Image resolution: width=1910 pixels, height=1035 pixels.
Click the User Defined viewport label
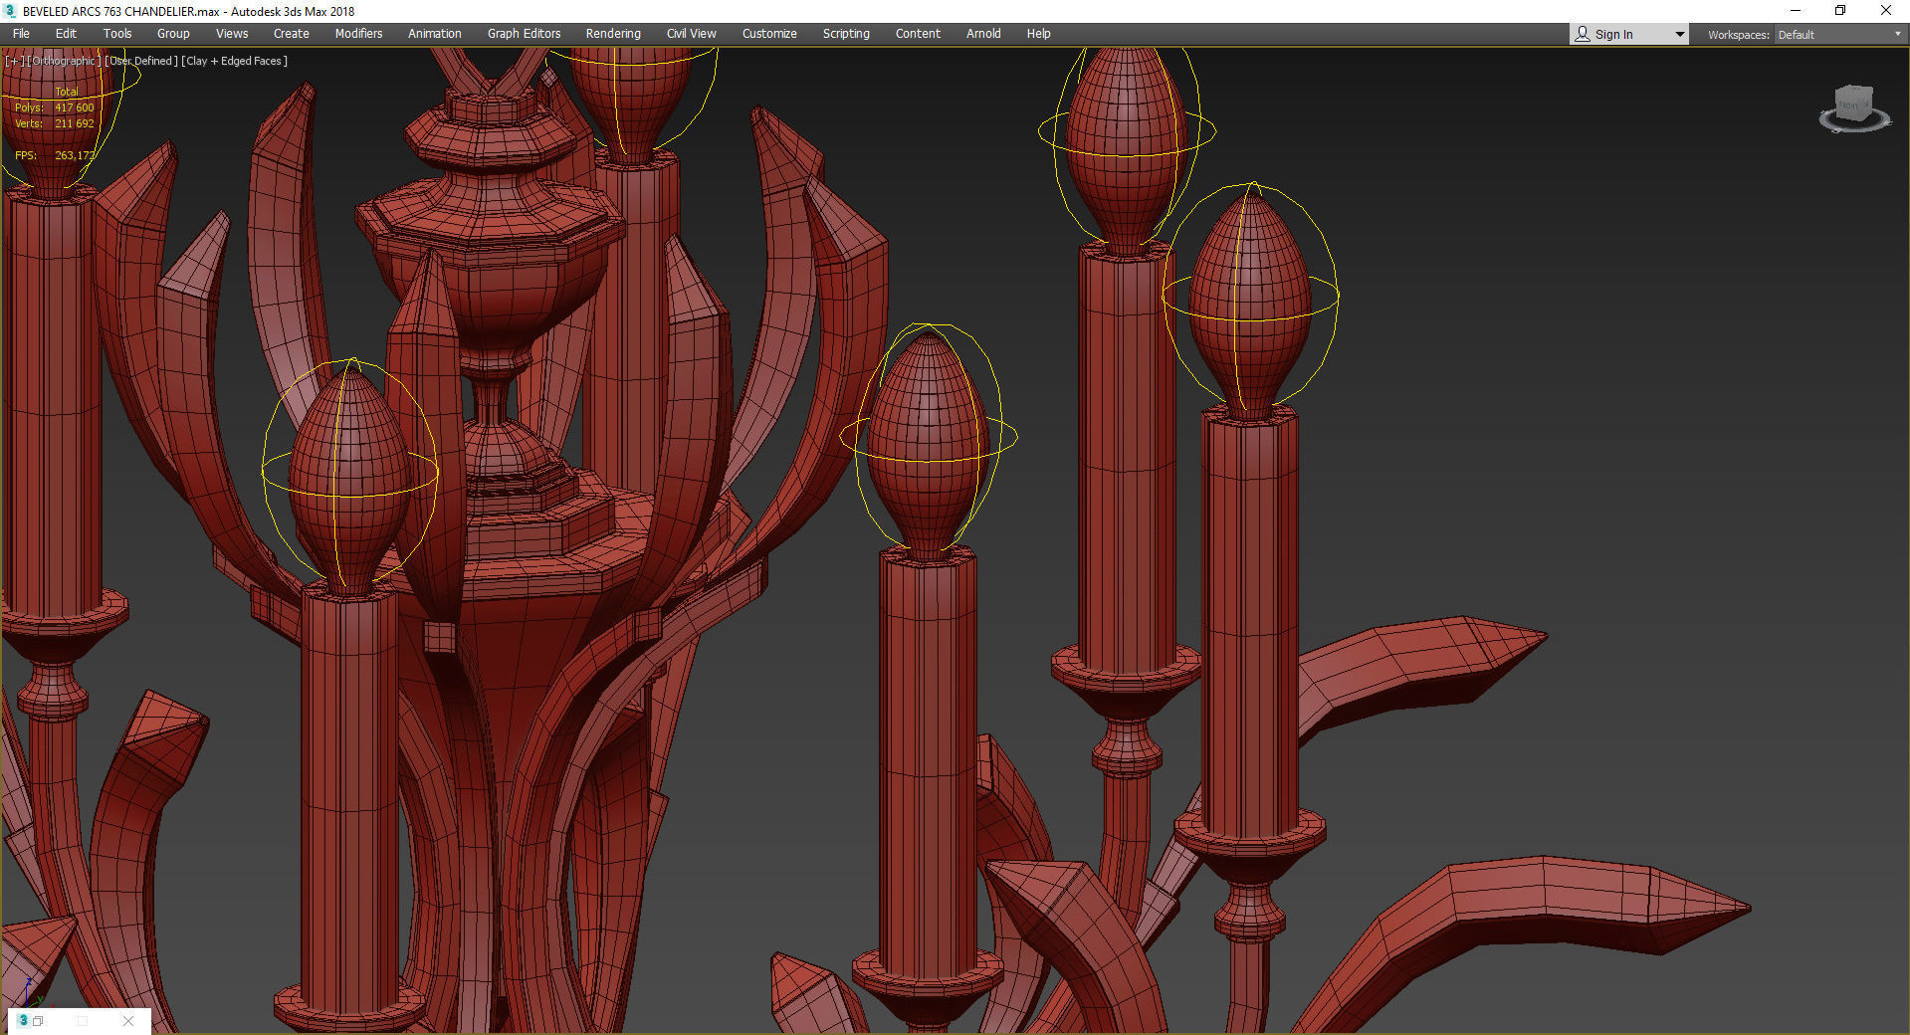[x=141, y=61]
